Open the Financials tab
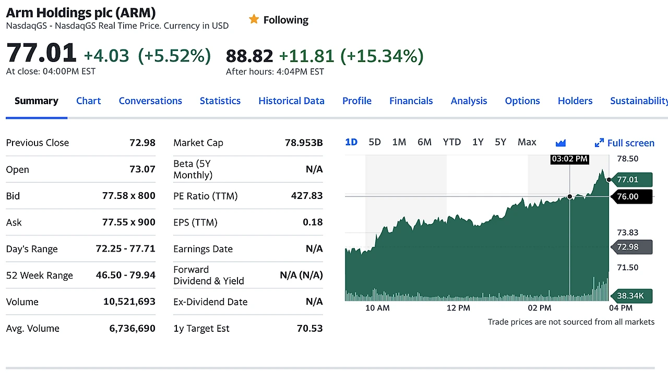 [411, 101]
